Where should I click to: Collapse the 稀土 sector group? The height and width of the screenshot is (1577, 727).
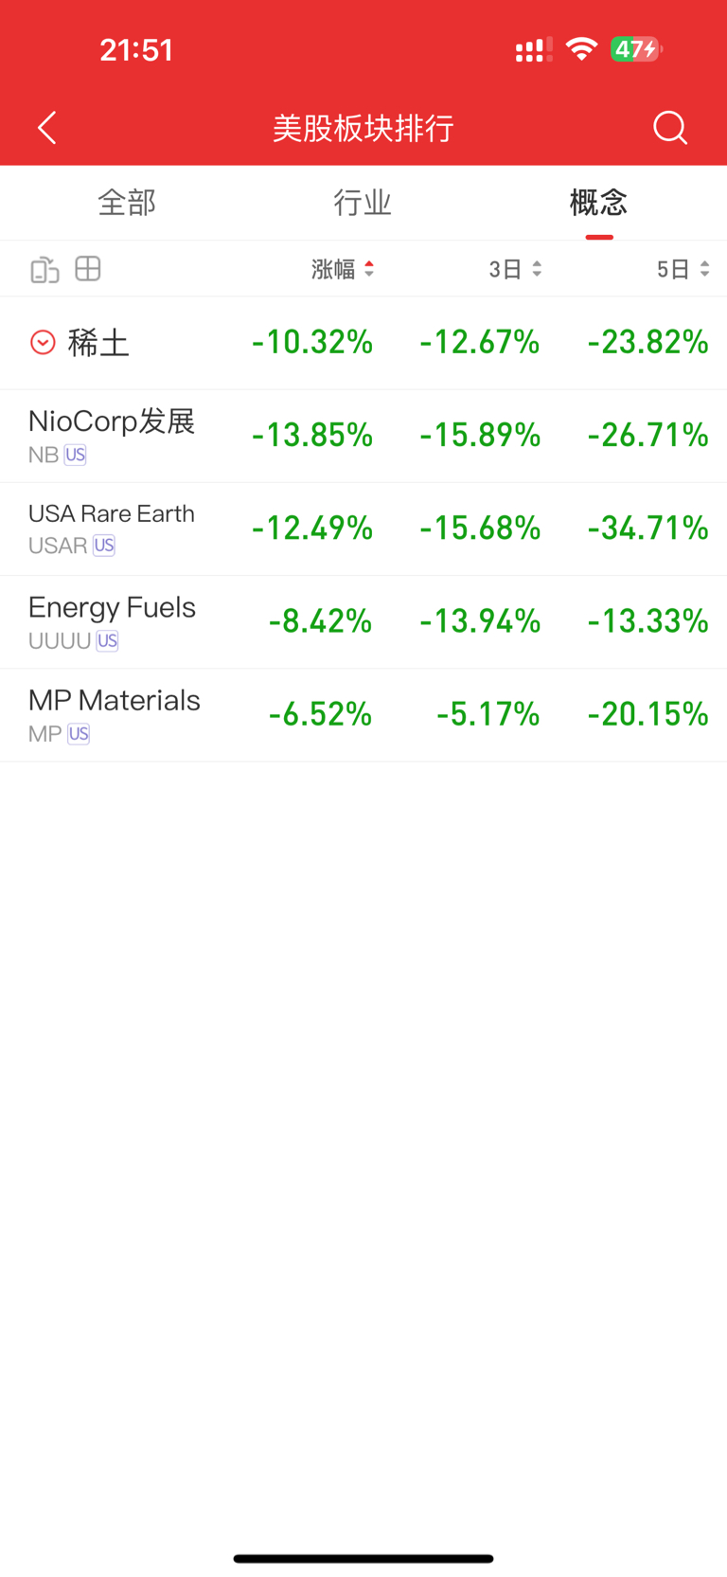point(43,342)
